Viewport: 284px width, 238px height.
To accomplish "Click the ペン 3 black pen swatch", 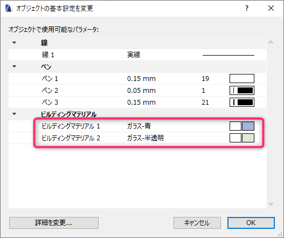I will [242, 103].
